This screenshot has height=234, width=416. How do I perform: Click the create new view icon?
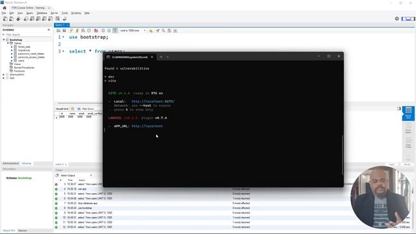38,19
